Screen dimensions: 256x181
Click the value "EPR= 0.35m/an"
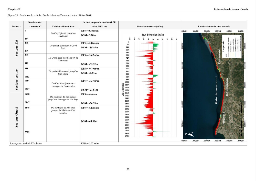pos(90,31)
